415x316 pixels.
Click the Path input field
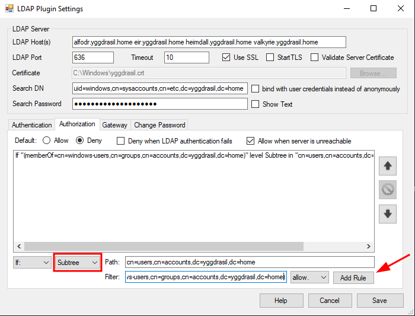tap(250, 262)
